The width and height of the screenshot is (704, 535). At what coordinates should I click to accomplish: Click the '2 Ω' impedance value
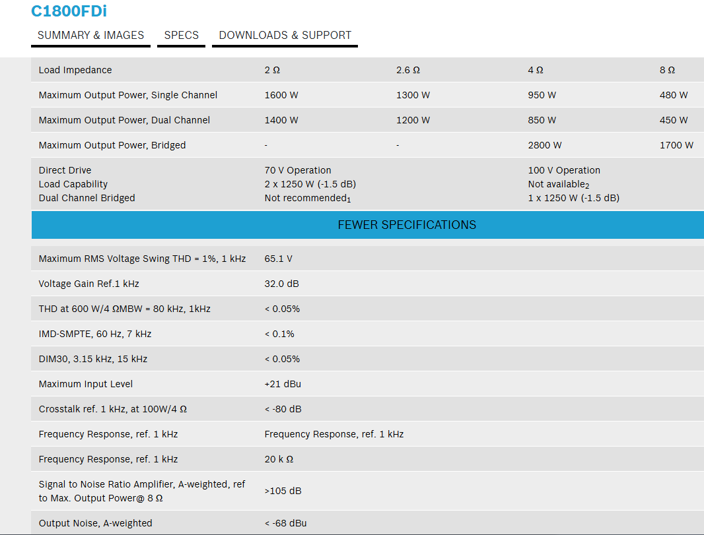pos(272,70)
